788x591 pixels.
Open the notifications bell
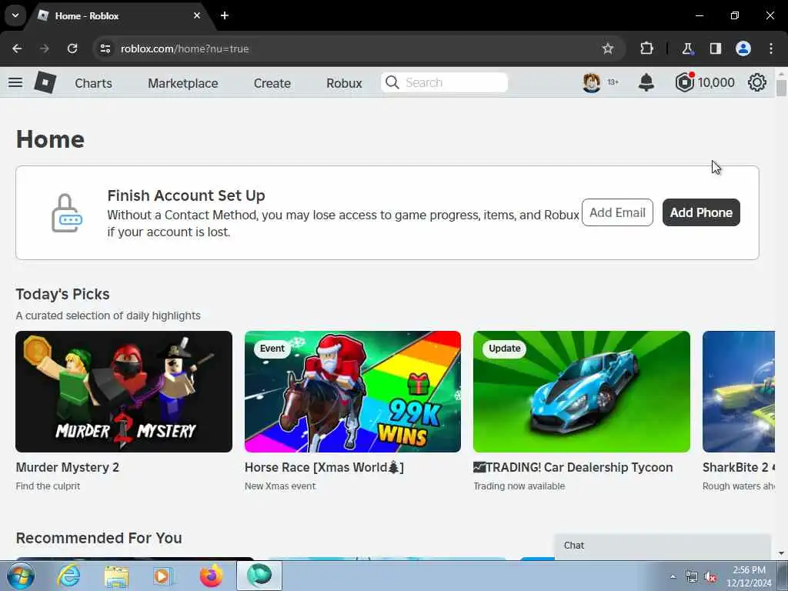tap(646, 82)
